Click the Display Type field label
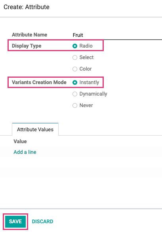Image resolution: width=162 pixels, height=232 pixels. pos(27,46)
